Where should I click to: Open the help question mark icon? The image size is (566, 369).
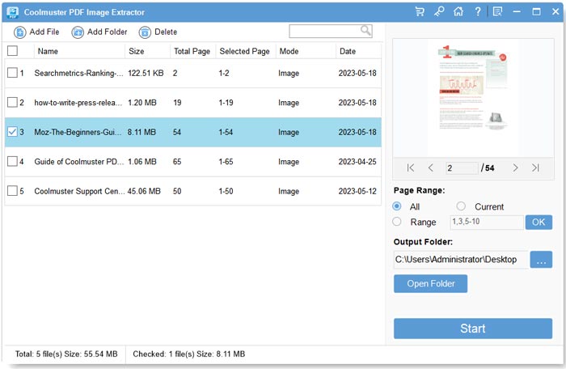[x=478, y=11]
